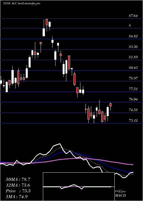This screenshot has width=143, height=201.
Task: Click the 76.04 price level label
Action: pos(134,99)
